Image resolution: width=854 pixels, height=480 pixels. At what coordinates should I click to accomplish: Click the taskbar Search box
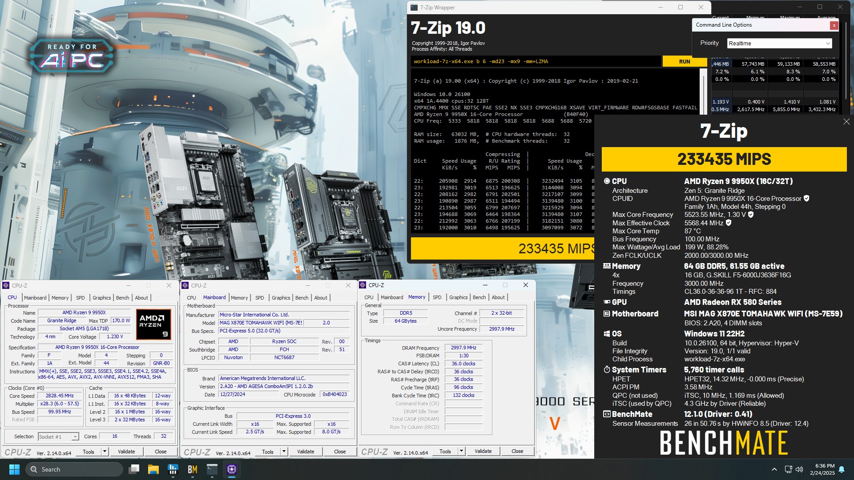point(74,469)
